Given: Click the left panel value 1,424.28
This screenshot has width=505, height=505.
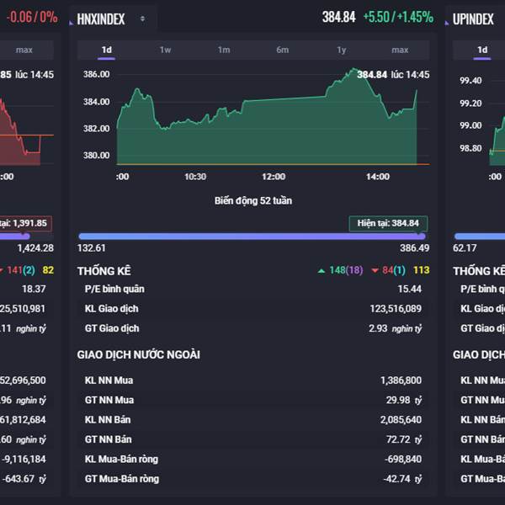Looking at the screenshot, I should coord(35,248).
